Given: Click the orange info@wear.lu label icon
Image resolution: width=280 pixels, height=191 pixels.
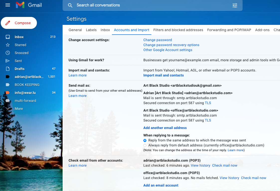Looking at the screenshot, I should point(8,93).
